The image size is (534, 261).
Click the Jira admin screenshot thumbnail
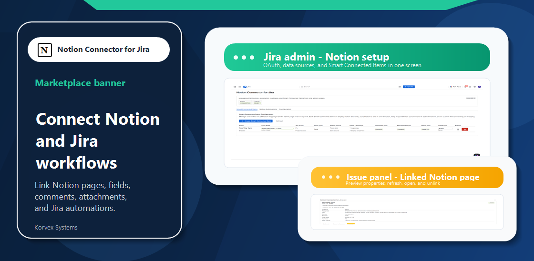coord(357,123)
